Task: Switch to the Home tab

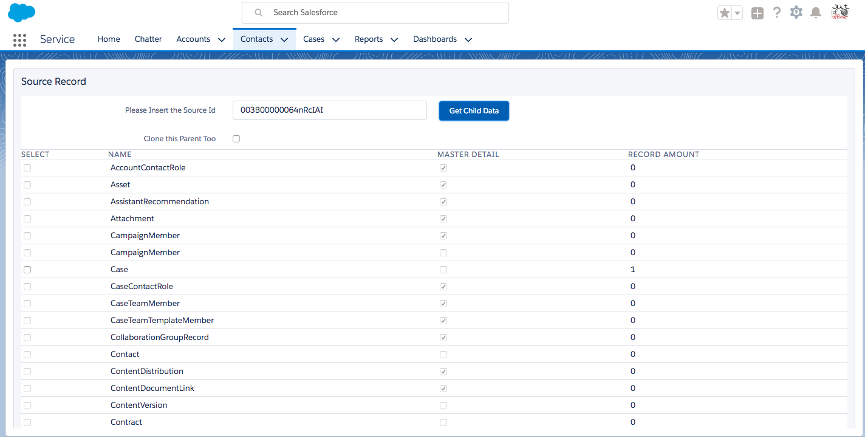Action: (109, 39)
